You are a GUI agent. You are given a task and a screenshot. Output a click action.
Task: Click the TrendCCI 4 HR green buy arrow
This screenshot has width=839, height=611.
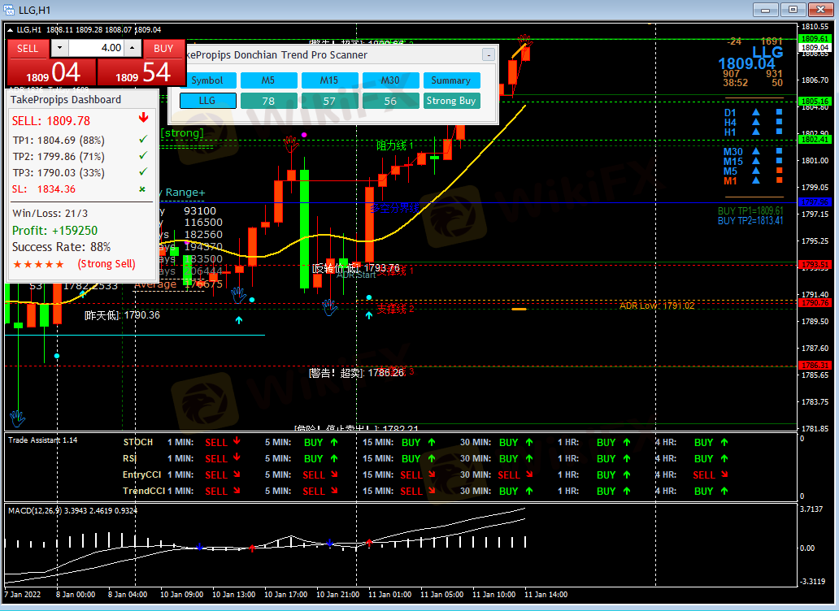click(x=724, y=491)
